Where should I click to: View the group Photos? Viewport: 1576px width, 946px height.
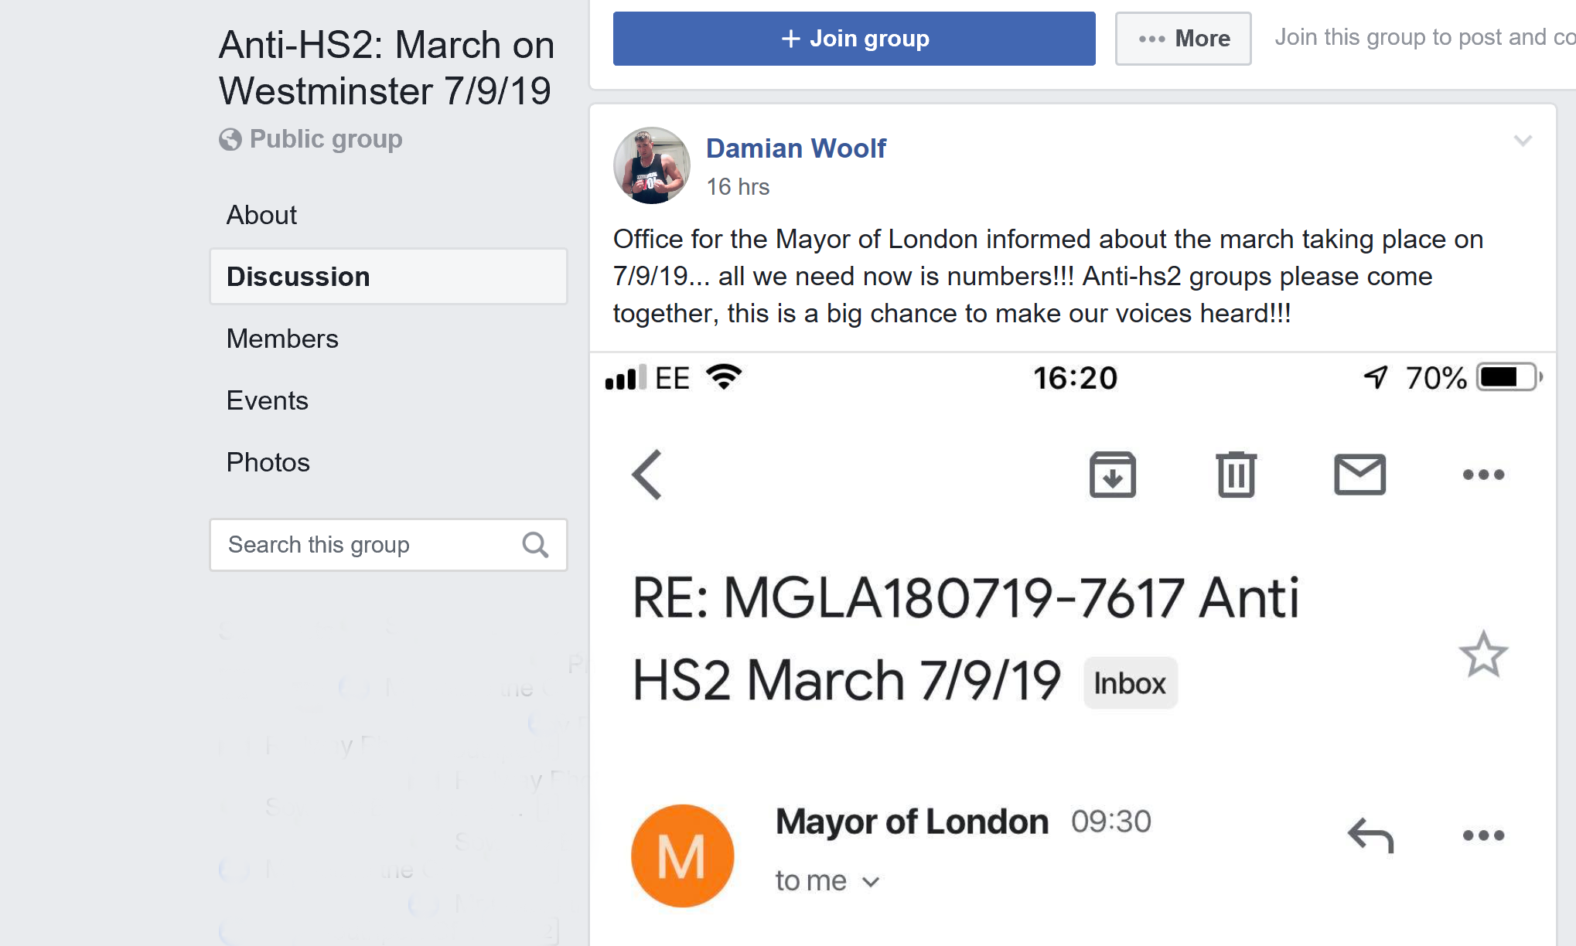(268, 462)
